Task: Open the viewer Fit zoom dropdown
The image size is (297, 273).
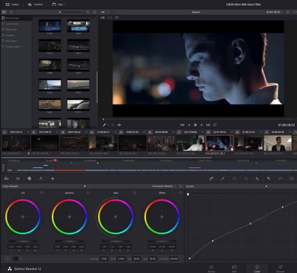Action: pyautogui.click(x=105, y=12)
